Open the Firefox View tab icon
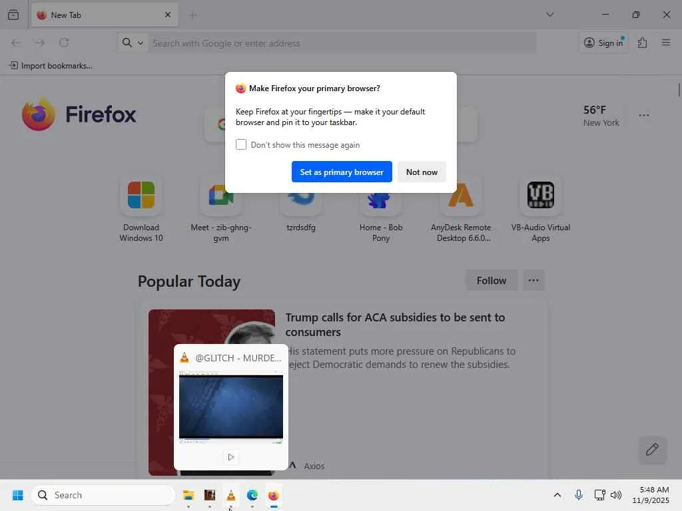 13,15
